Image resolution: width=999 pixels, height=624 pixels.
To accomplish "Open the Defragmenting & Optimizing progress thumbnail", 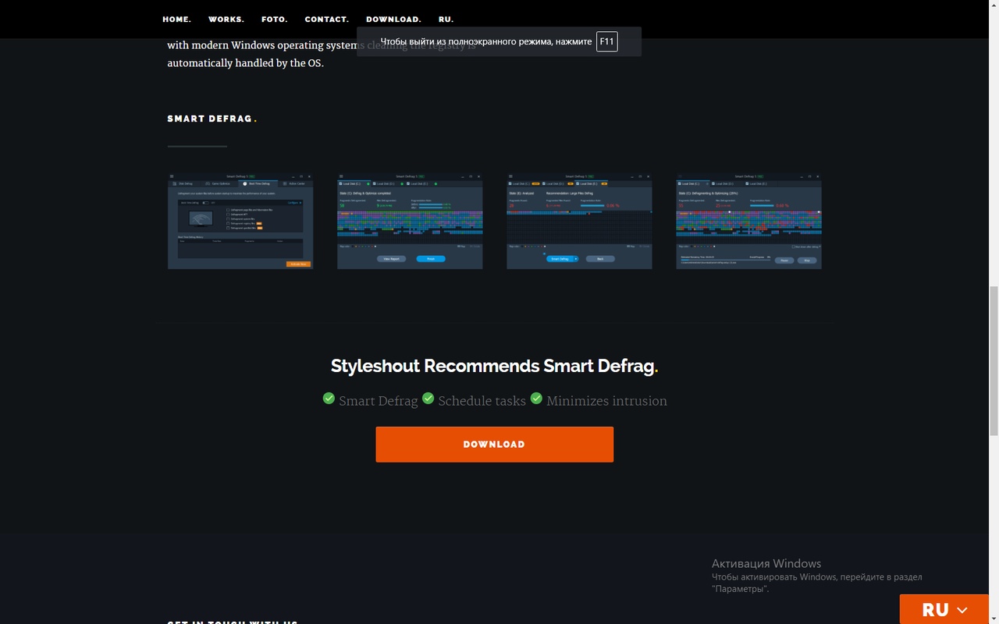I will 748,222.
